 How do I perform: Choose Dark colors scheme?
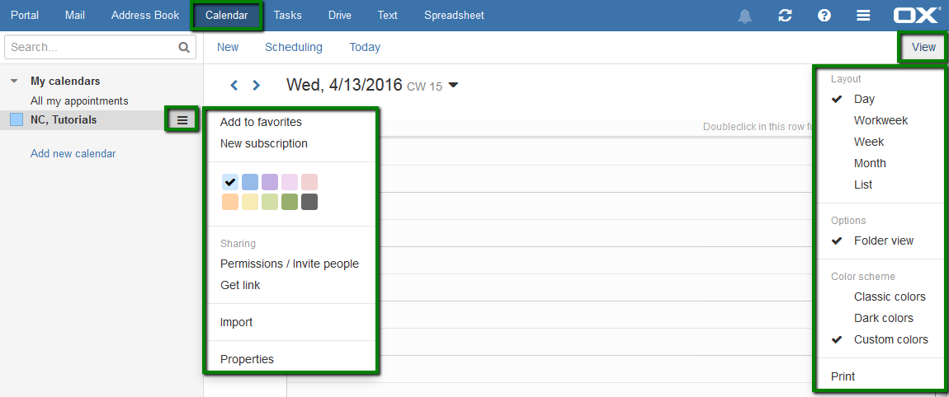point(884,318)
